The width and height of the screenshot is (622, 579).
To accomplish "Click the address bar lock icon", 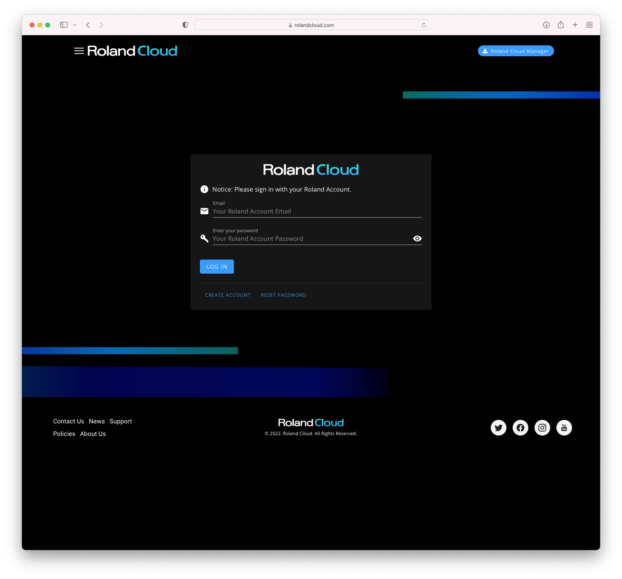I will [291, 25].
